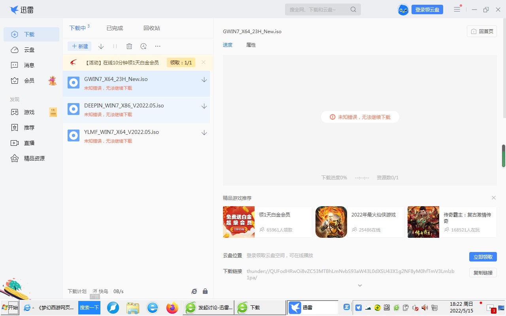The width and height of the screenshot is (506, 316).
Task: Open the scheduled download clock icon
Action: click(143, 46)
